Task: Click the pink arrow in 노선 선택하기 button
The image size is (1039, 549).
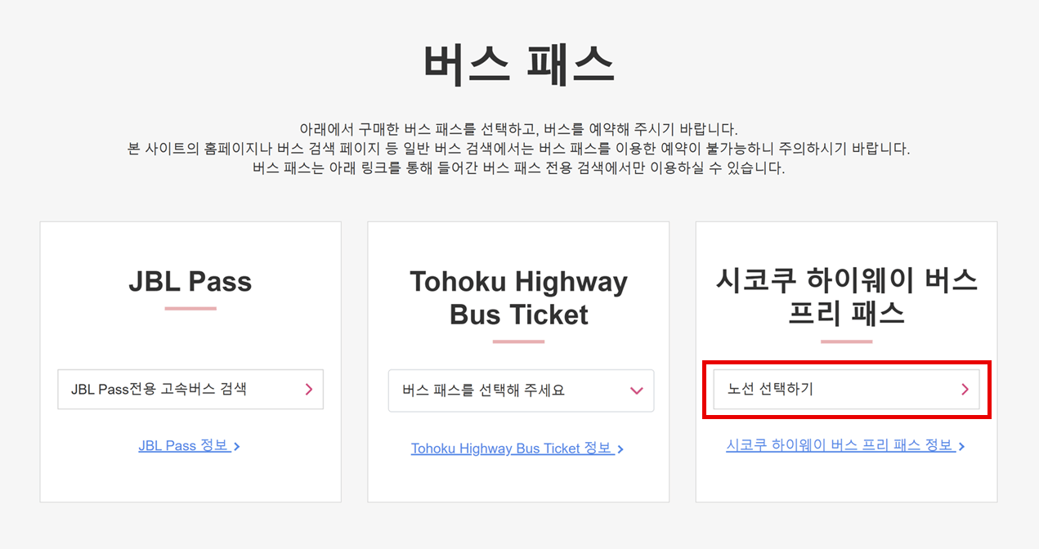Action: [965, 390]
